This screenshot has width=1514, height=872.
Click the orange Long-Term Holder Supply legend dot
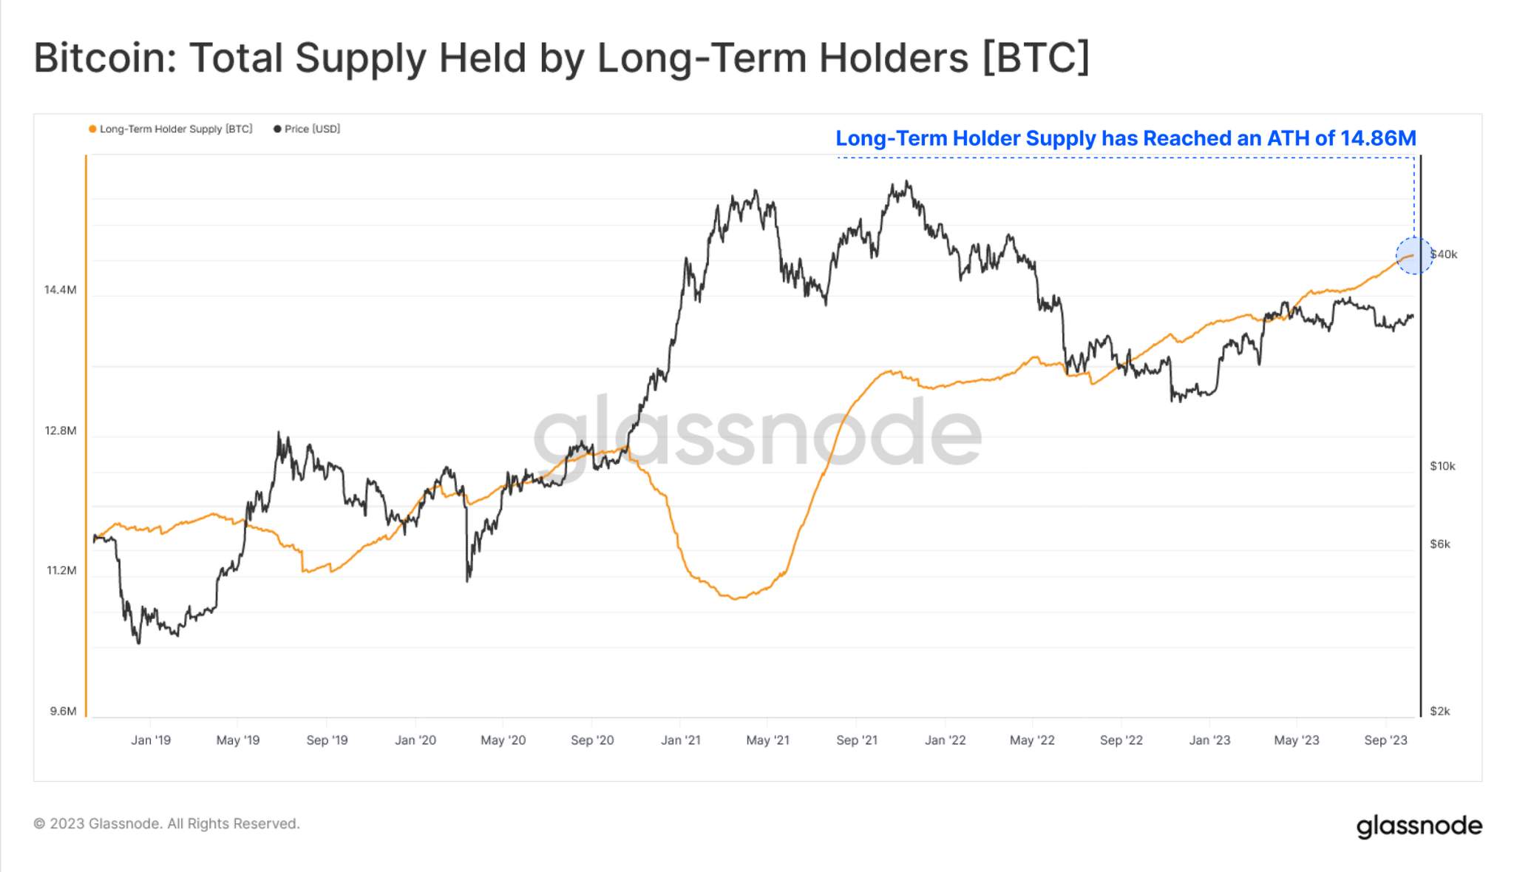(92, 129)
